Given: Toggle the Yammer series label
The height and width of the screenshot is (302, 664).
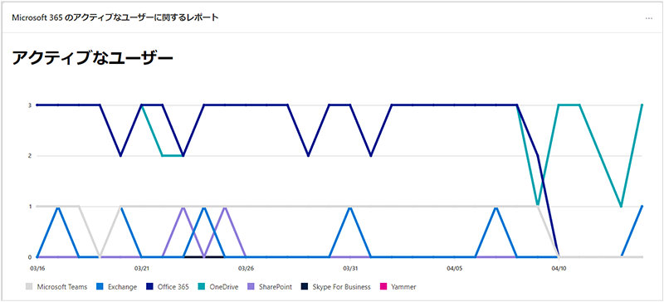Looking at the screenshot, I should click(403, 287).
